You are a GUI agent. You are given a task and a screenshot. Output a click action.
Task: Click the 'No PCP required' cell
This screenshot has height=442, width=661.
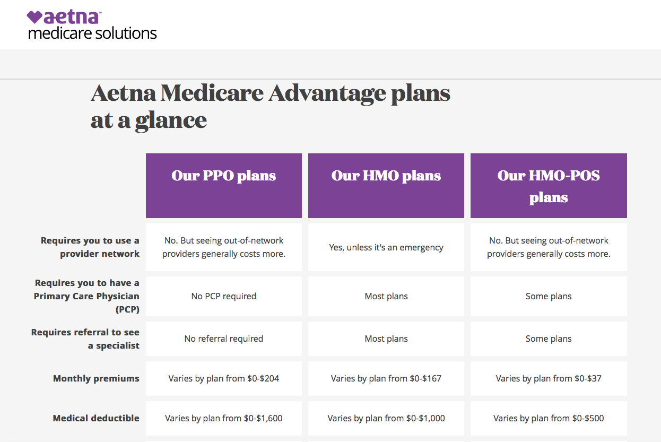pyautogui.click(x=223, y=296)
